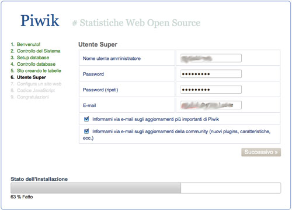Viewport: 292px width, 210px height.
Task: Click the Password (ripeti) input field
Action: pos(211,90)
